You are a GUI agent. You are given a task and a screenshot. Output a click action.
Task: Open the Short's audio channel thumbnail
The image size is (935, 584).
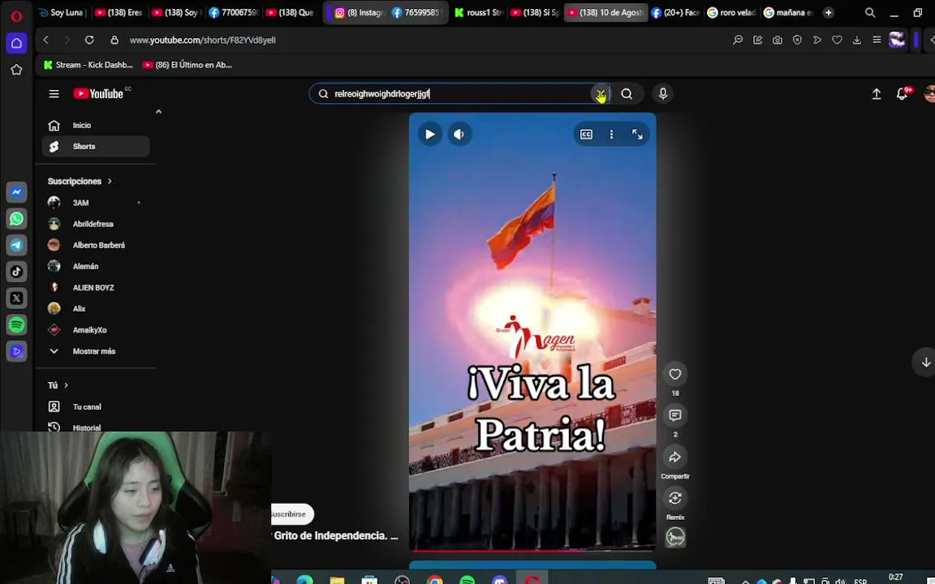click(675, 537)
